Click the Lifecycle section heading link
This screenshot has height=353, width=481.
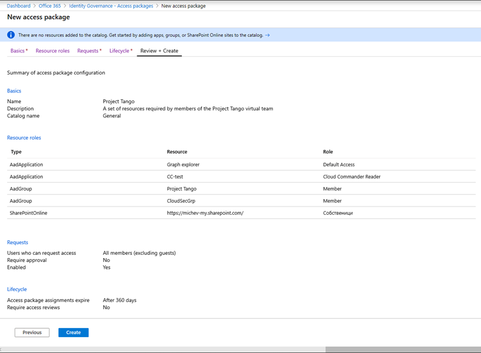pyautogui.click(x=17, y=289)
